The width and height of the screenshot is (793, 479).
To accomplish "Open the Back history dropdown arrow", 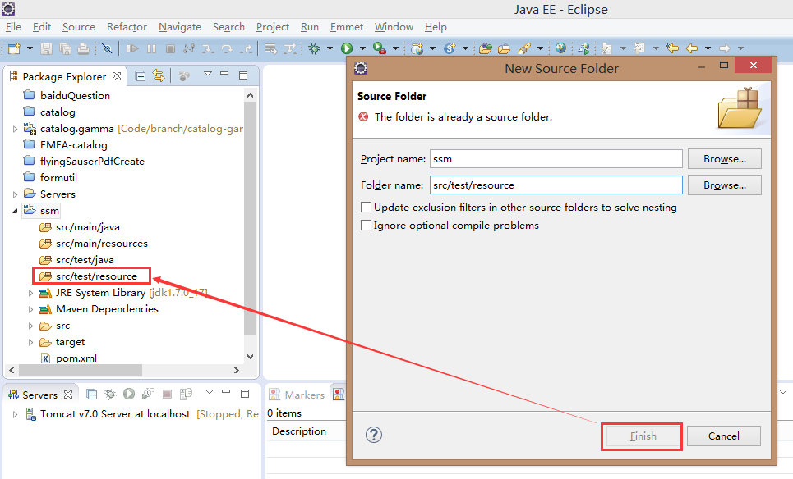I will 708,48.
